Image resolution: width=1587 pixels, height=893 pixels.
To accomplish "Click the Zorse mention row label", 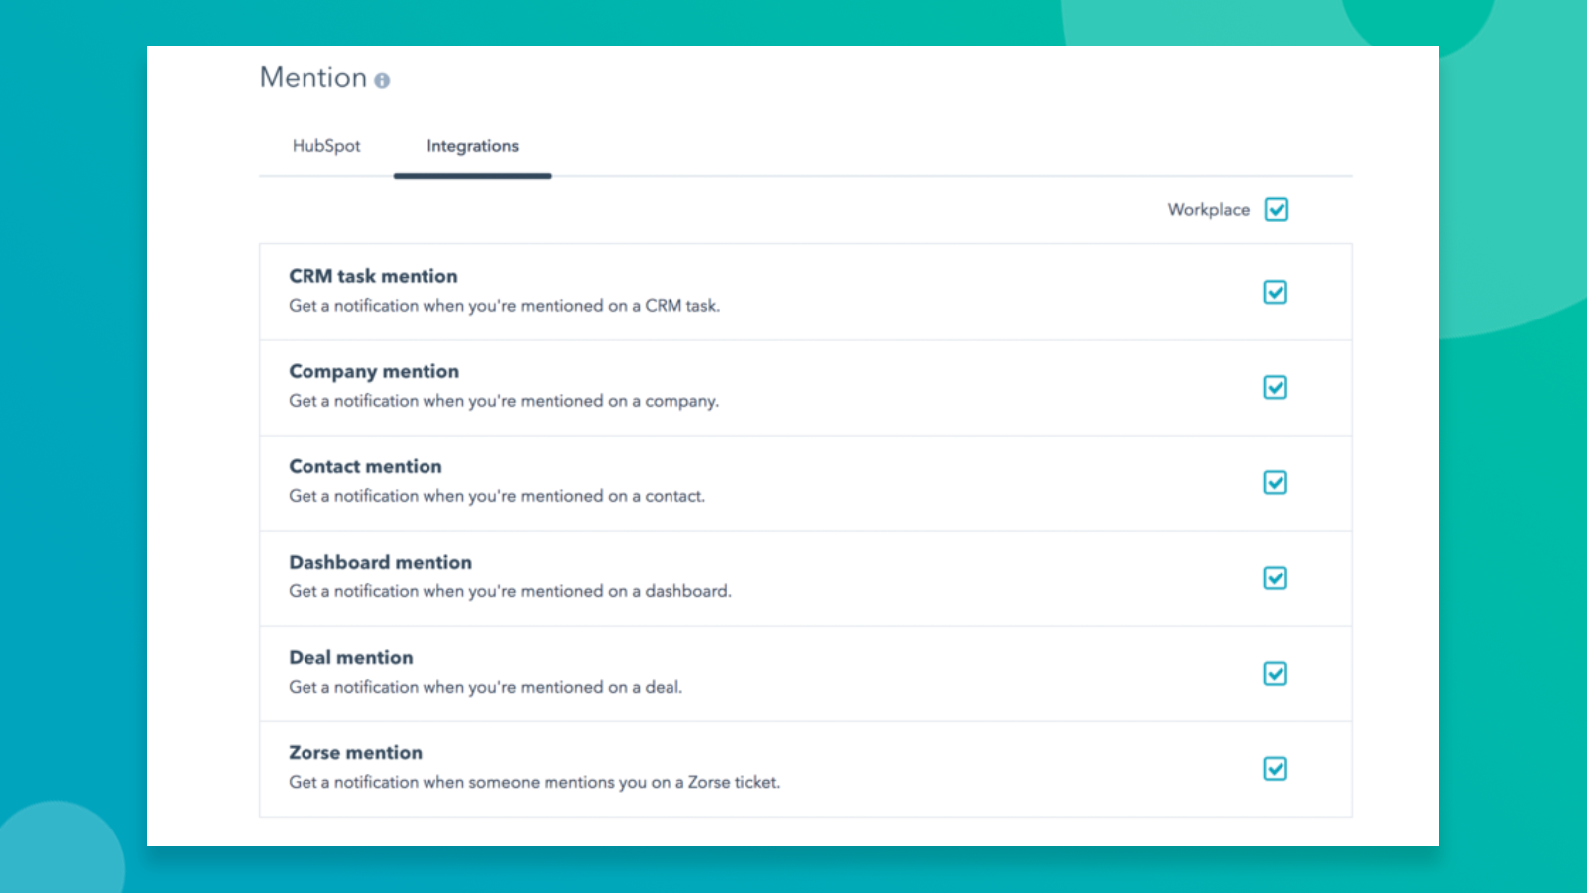I will [x=355, y=752].
